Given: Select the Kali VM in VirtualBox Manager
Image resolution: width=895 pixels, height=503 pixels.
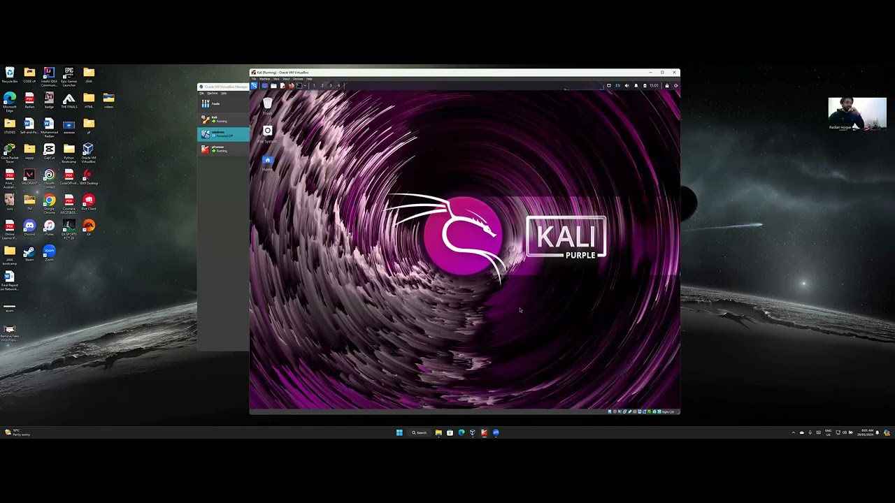Looking at the screenshot, I should click(223, 119).
